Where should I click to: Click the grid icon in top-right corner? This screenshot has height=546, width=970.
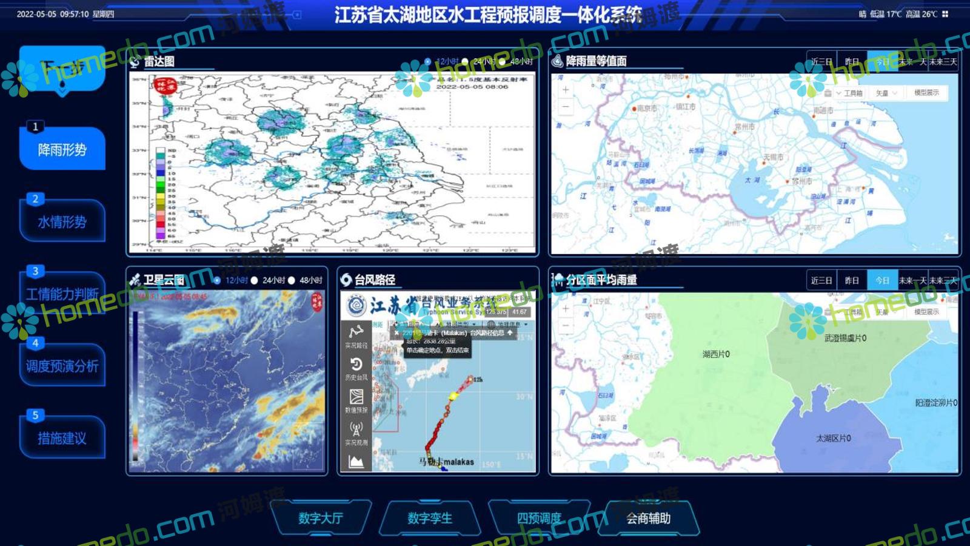click(945, 14)
